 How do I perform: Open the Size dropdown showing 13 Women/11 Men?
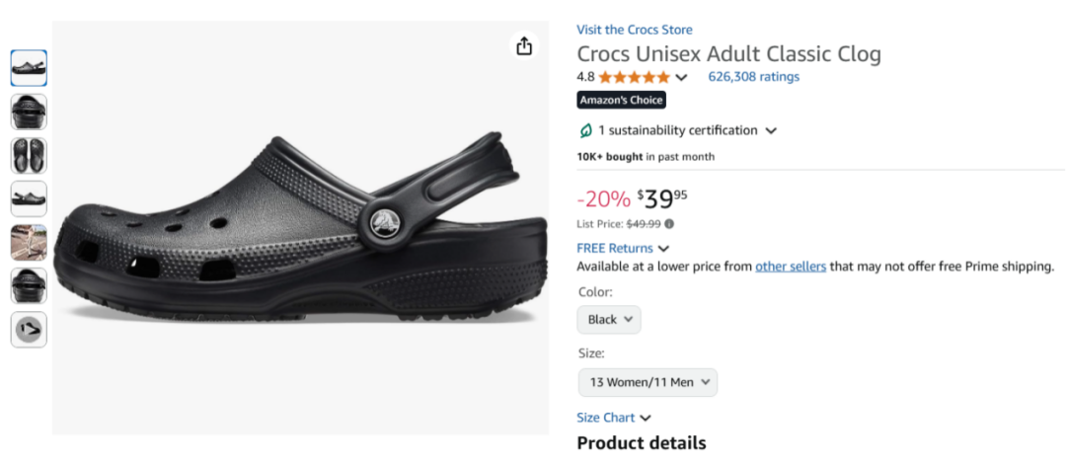click(647, 382)
